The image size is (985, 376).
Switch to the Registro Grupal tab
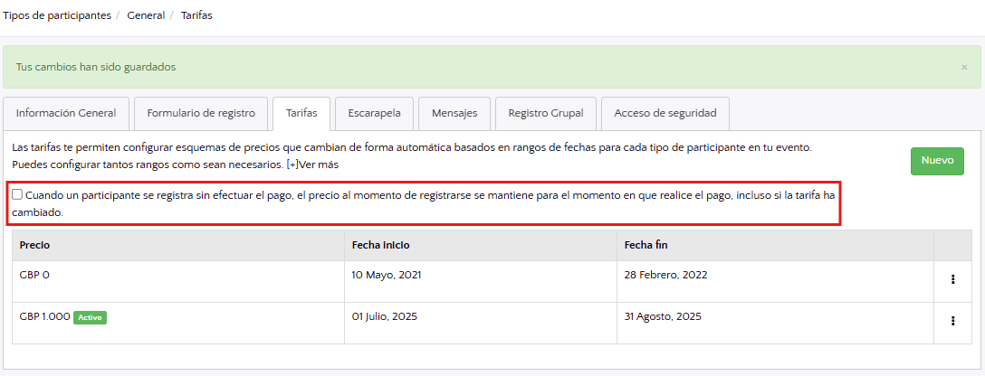coord(545,113)
